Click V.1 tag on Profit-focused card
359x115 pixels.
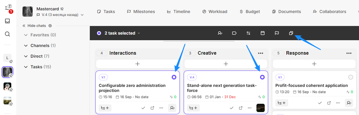click(x=280, y=77)
